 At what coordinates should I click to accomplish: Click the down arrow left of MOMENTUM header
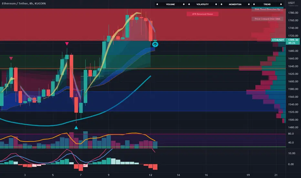click(221, 4)
